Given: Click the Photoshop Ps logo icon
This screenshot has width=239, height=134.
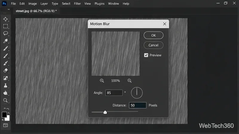Looking at the screenshot, I should (x=4, y=4).
